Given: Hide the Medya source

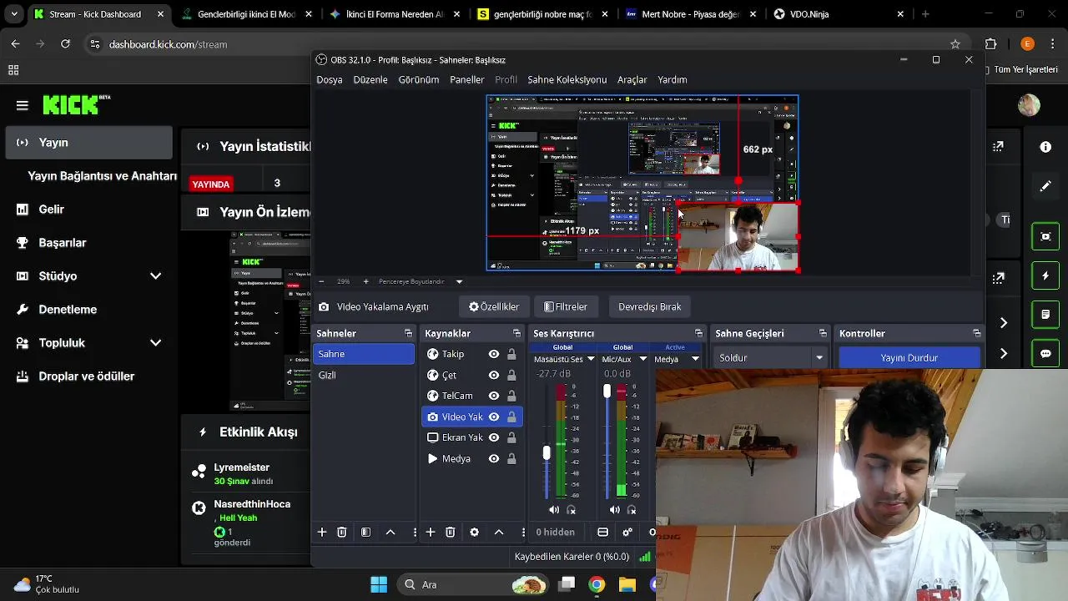Looking at the screenshot, I should click(494, 458).
